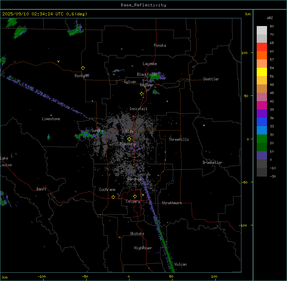Viewport: 287px width, 281px height.
Task: Pick the orange 57-60 dBZ color swatch
Action: click(262, 55)
